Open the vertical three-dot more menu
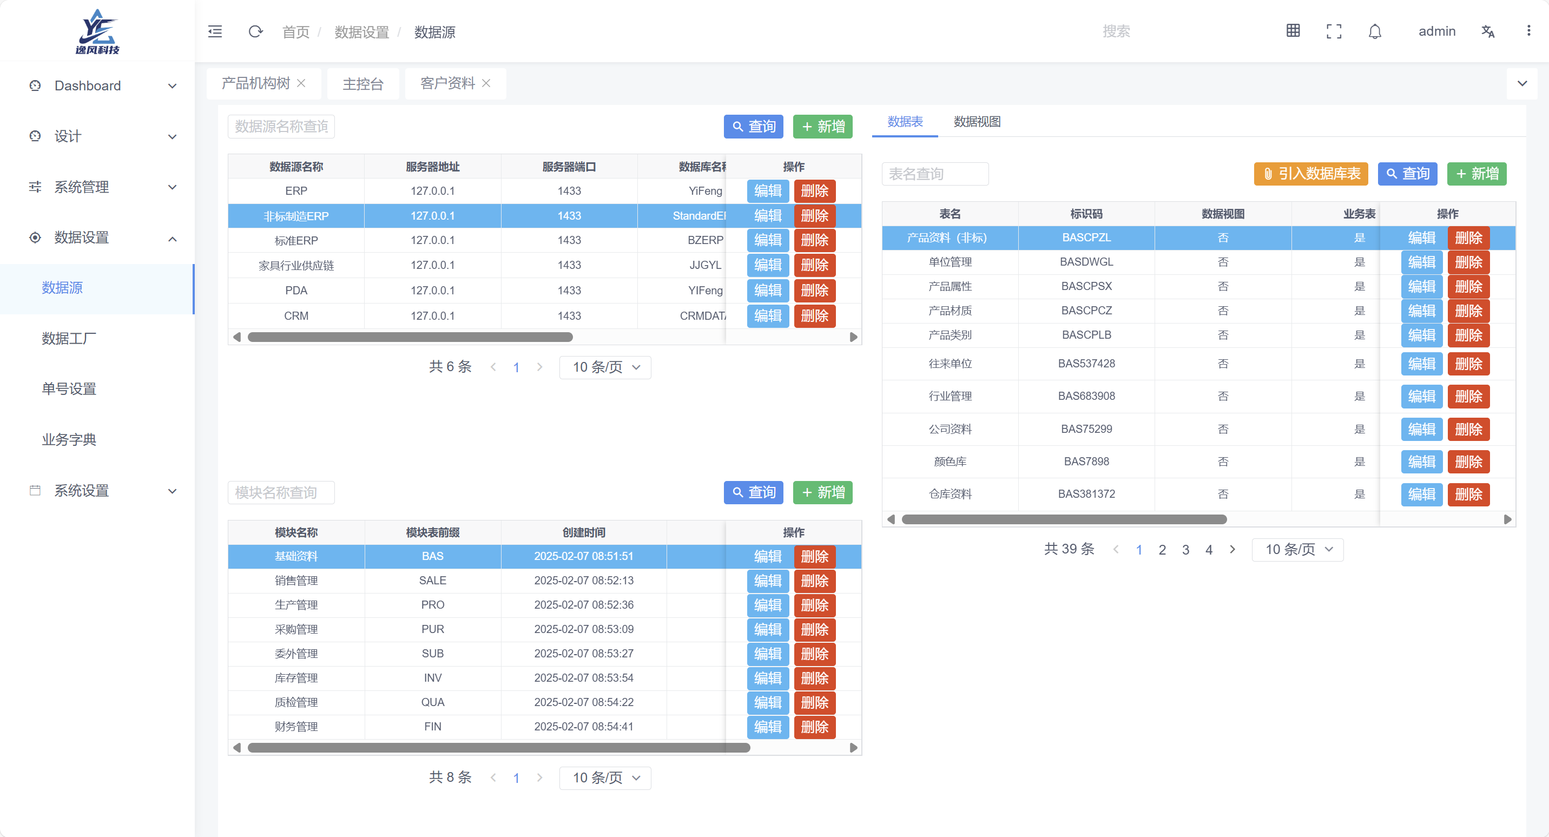Screen dimensions: 1549x837 1528,31
